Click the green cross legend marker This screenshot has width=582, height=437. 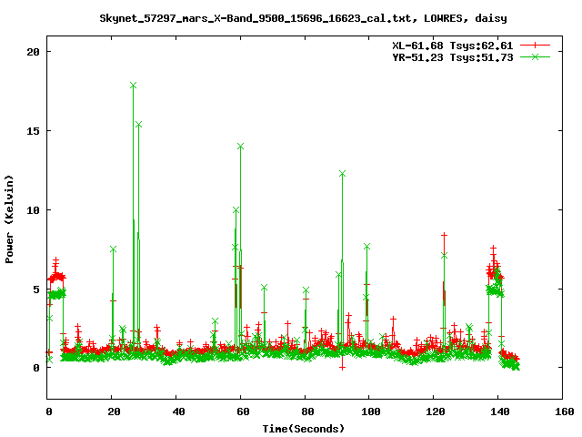535,56
